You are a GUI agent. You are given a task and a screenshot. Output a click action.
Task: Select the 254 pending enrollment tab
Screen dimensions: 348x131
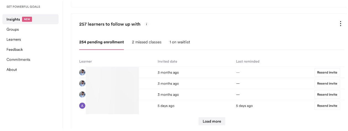click(x=102, y=42)
